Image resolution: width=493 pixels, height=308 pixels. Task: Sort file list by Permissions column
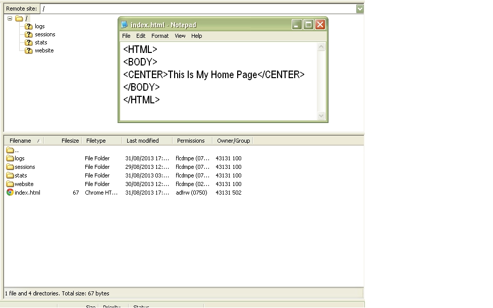(192, 141)
